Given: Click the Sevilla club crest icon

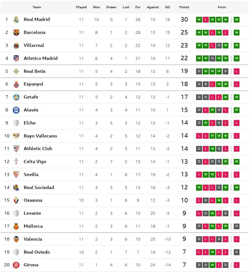Looking at the screenshot, I should [x=16, y=175].
